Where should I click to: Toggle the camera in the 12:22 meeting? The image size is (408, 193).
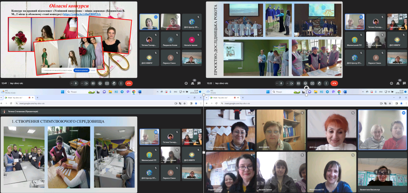click(x=291, y=83)
